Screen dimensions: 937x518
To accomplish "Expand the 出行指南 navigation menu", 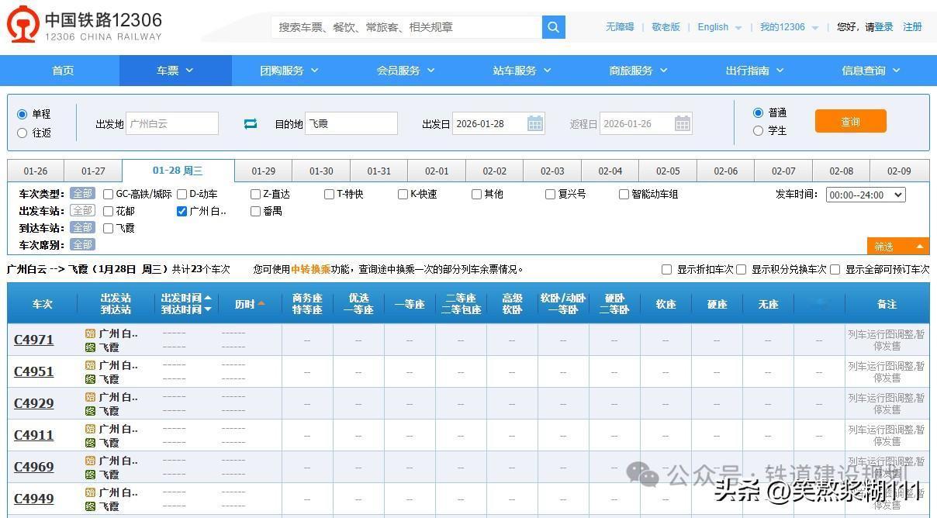I will [755, 71].
